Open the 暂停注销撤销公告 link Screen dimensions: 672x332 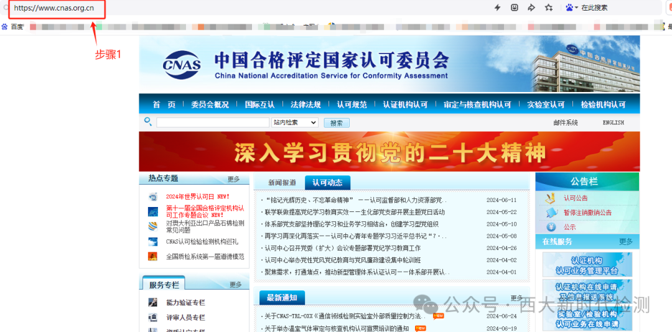pyautogui.click(x=587, y=213)
